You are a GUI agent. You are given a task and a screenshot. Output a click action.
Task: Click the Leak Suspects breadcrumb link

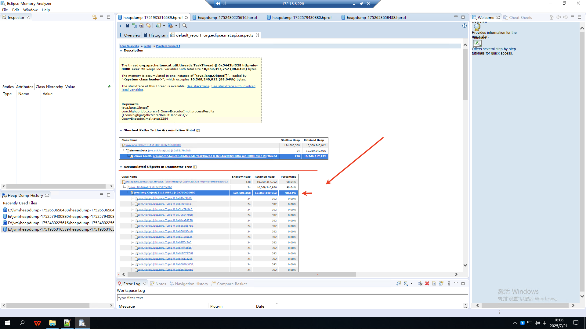click(129, 46)
